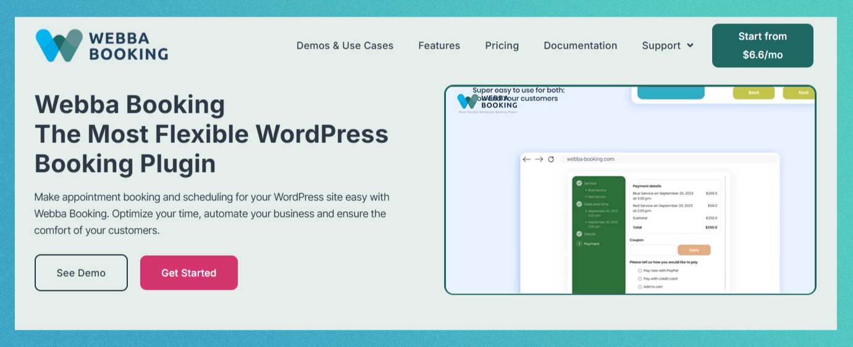Click the Total $250.0 row in preview
Viewport: 853px width, 347px height.
pos(674,227)
